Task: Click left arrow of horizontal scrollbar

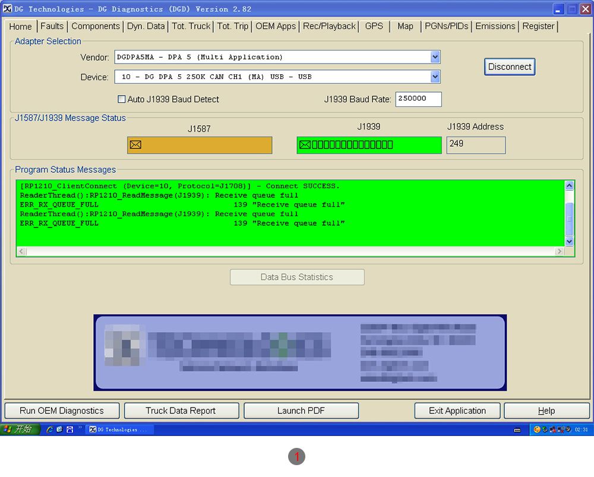Action: [21, 251]
